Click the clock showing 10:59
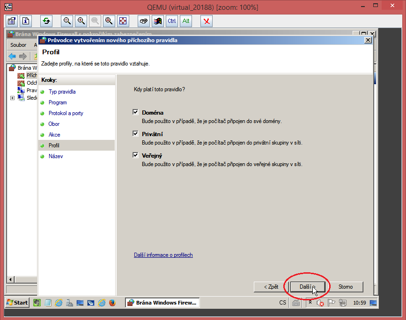This screenshot has width=406, height=320. click(359, 303)
